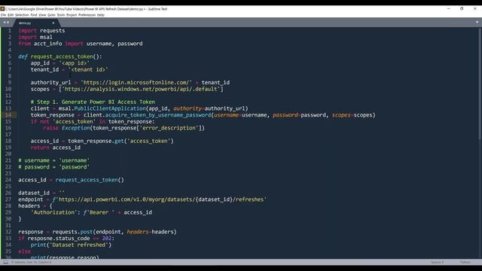This screenshot has width=482, height=271.
Task: Open the Find menu
Action: 34,15
